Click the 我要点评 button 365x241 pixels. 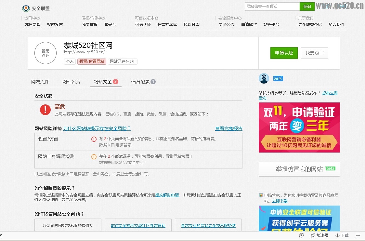pyautogui.click(x=314, y=53)
